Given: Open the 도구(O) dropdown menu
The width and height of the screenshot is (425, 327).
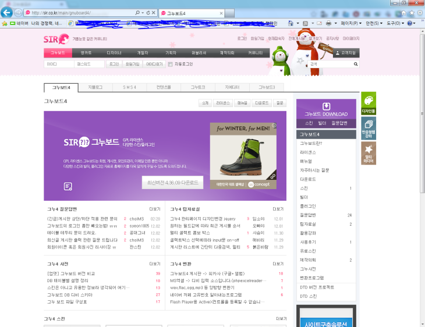Looking at the screenshot, I should pos(395,24).
